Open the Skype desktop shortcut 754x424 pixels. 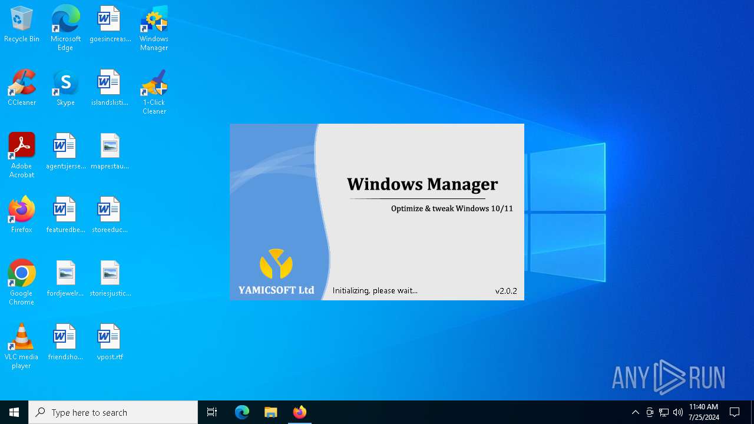click(65, 88)
